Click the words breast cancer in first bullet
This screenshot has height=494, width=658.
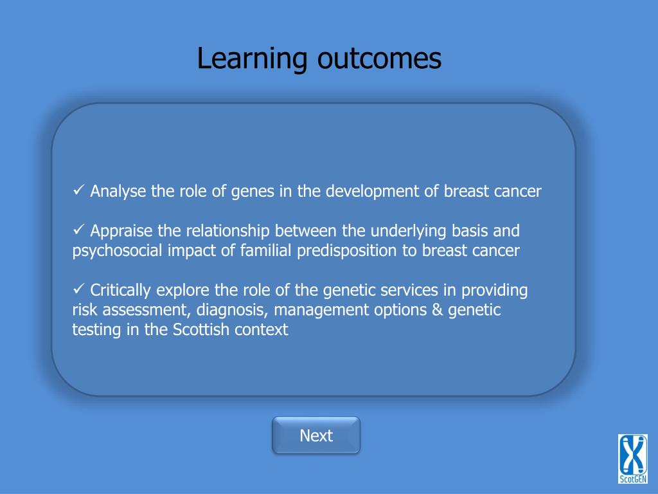click(x=493, y=191)
